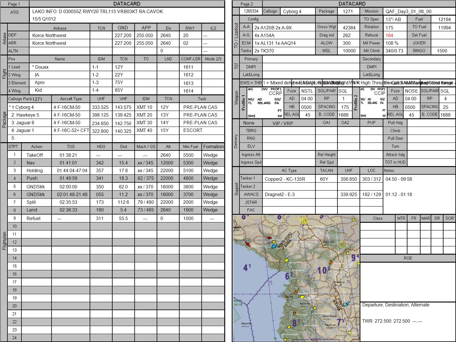Select steerpoint 1 action TakeOff
The image size is (456, 342).
tap(34, 155)
